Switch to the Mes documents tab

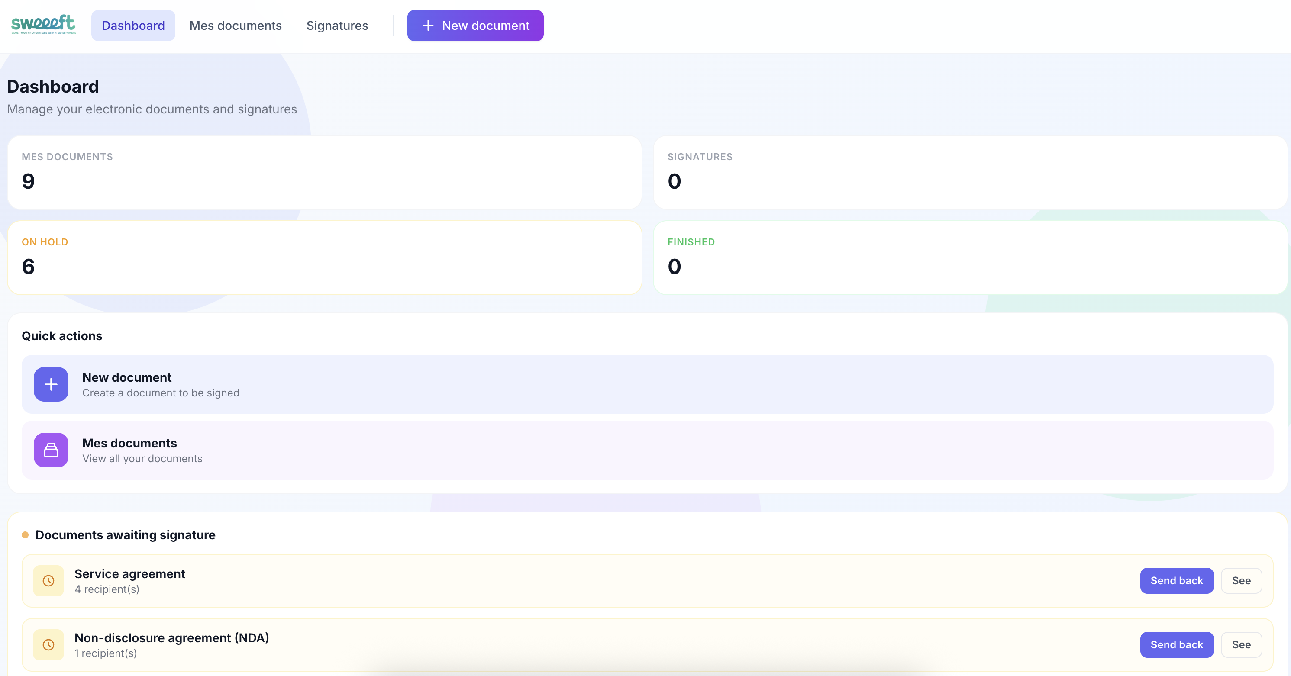tap(236, 25)
